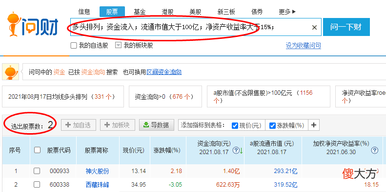Click orange 资金流向 keyword in hint
This screenshot has height=192, width=386.
coord(93,72)
